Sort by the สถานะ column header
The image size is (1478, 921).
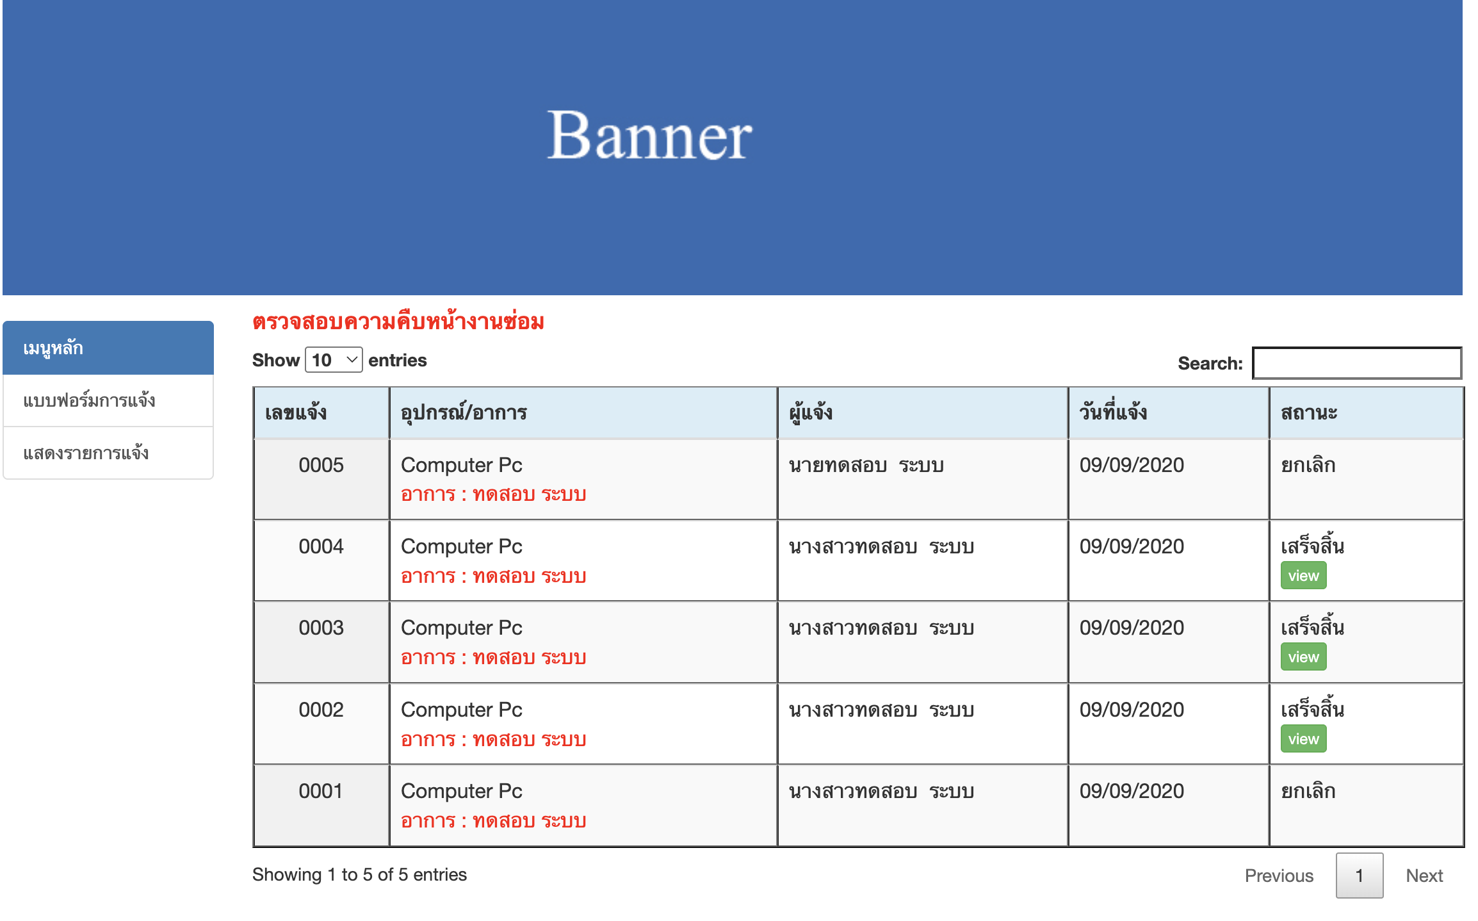click(1308, 412)
